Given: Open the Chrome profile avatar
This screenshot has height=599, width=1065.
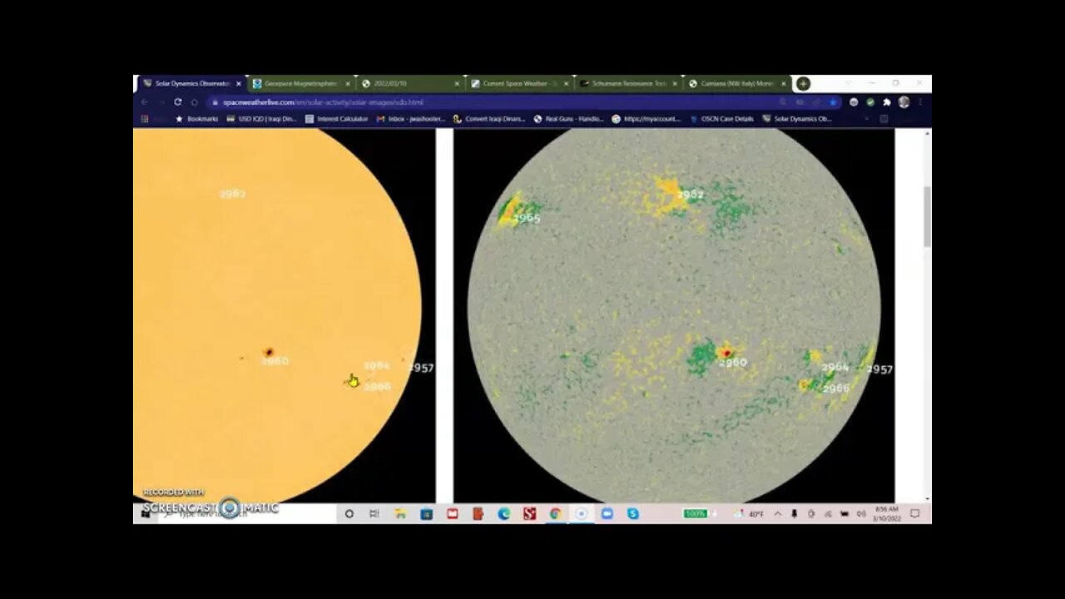Looking at the screenshot, I should tap(904, 102).
